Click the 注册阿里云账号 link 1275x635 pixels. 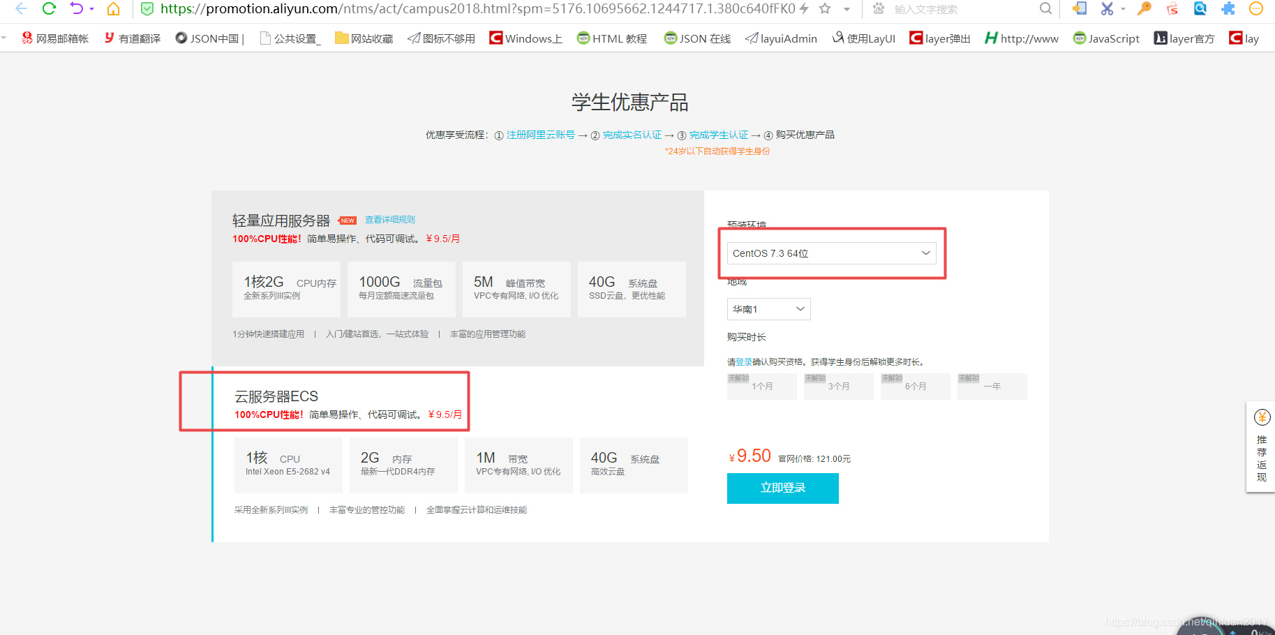tap(539, 134)
